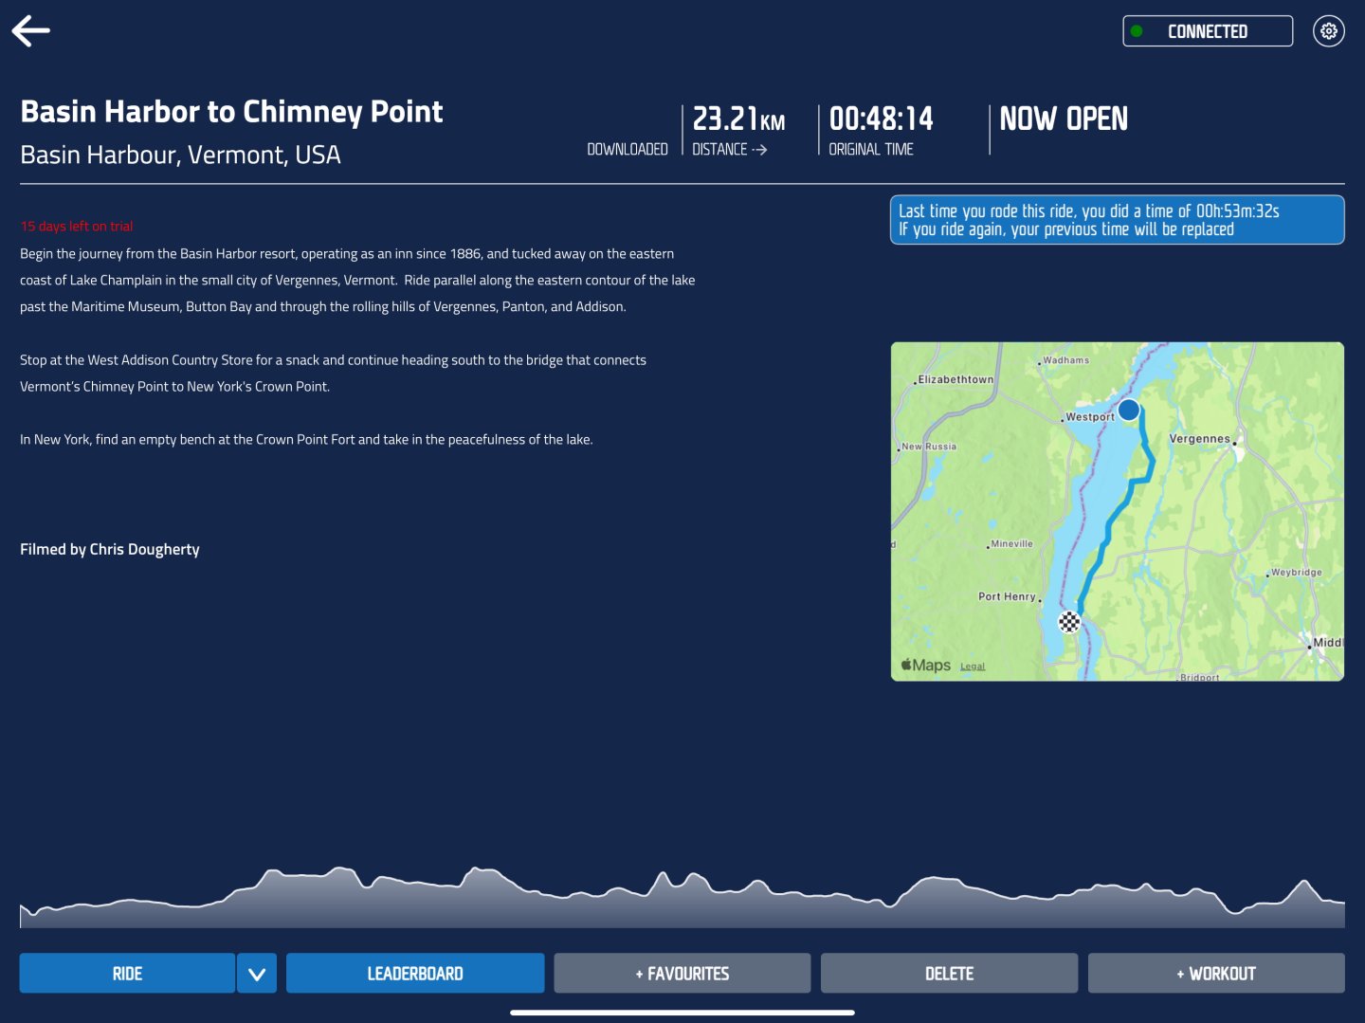1365x1023 pixels.
Task: Toggle the distance unit arrow
Action: (x=758, y=150)
